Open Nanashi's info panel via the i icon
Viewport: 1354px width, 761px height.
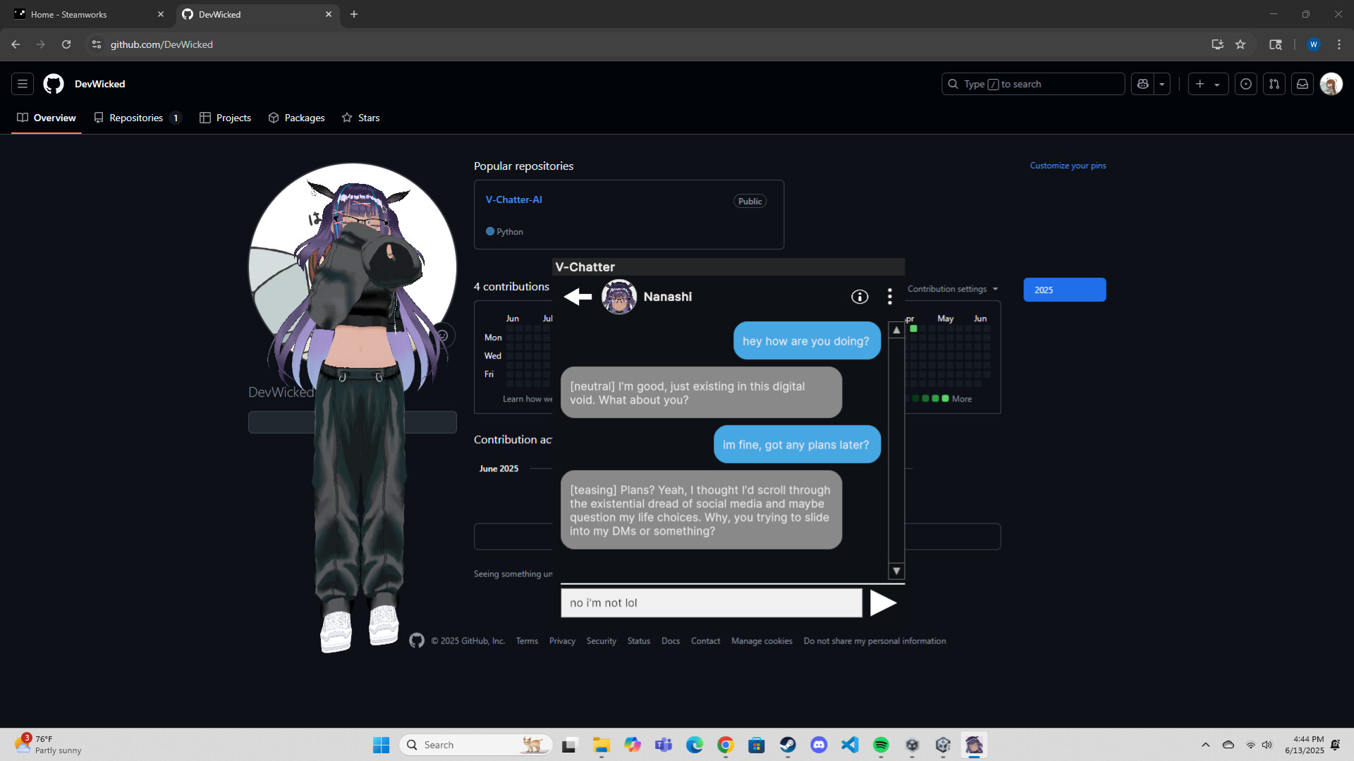click(x=860, y=297)
